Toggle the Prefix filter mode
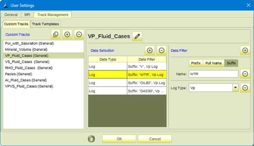254x146 pixels. coord(196,63)
